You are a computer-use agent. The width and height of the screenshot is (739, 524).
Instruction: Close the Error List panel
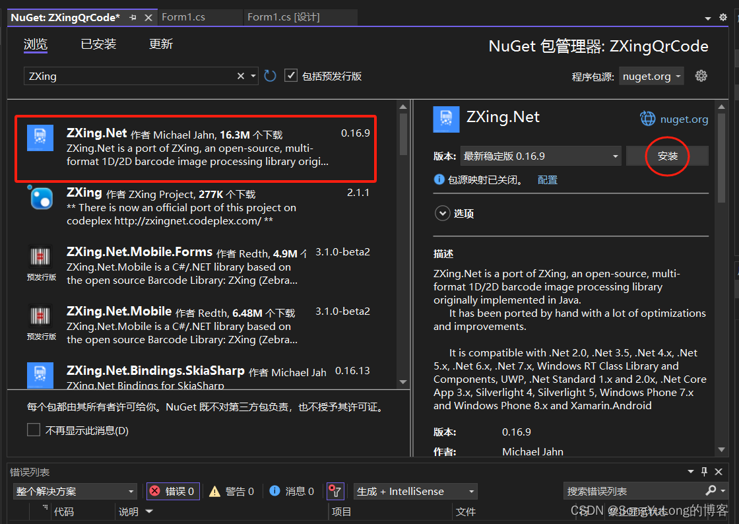pyautogui.click(x=719, y=471)
